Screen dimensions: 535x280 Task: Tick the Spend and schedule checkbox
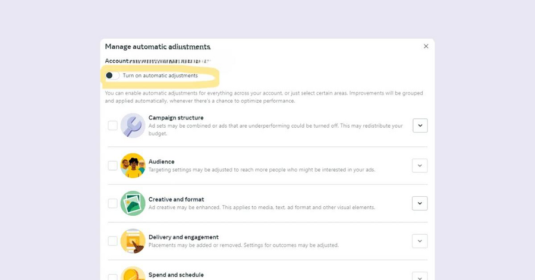112,277
